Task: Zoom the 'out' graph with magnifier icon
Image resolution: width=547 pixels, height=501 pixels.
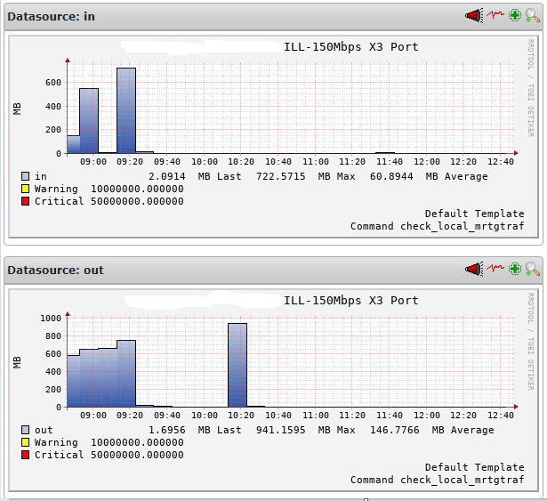Action: coord(532,270)
